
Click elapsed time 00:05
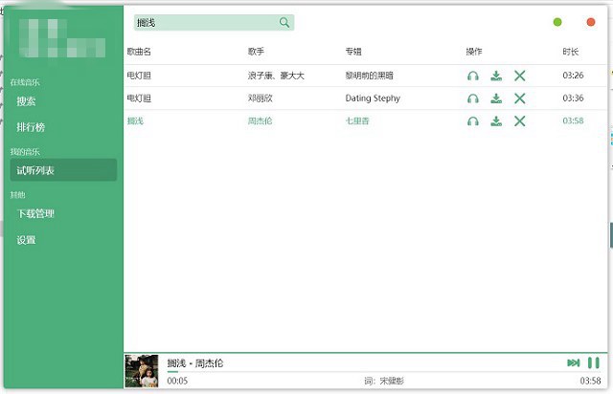pyautogui.click(x=177, y=381)
